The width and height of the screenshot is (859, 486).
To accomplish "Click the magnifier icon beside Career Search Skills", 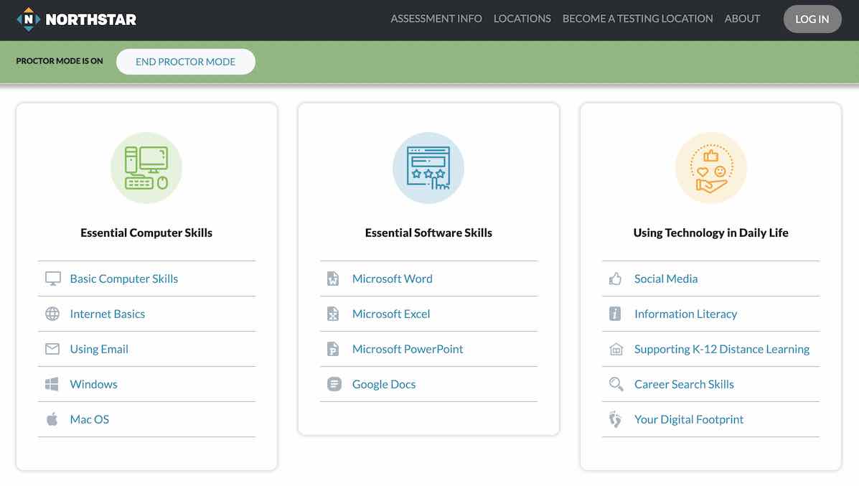I will point(616,384).
